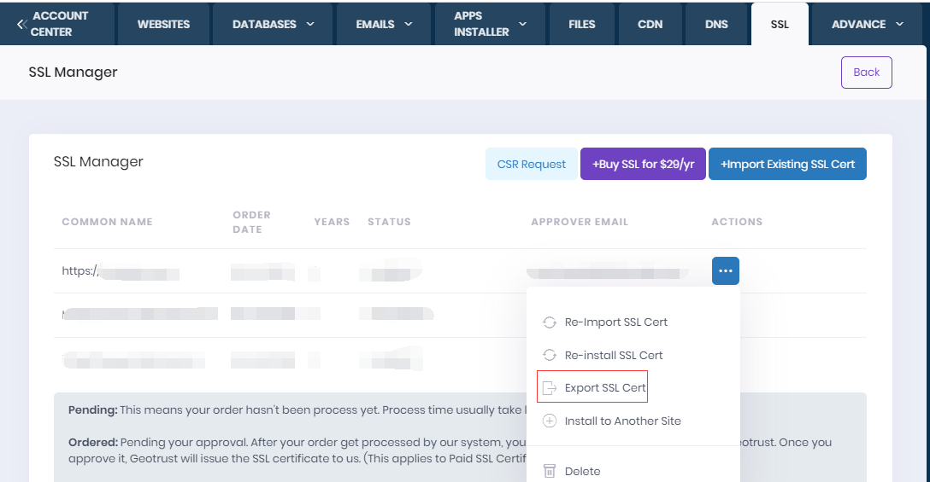This screenshot has height=482, width=930.
Task: Select the SSL tab
Action: pyautogui.click(x=779, y=24)
